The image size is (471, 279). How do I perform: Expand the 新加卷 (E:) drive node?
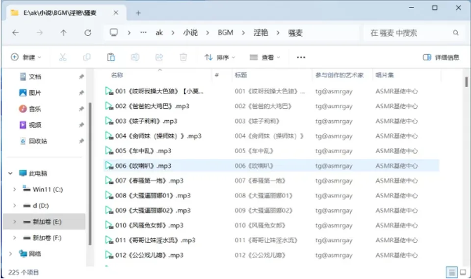(x=14, y=222)
